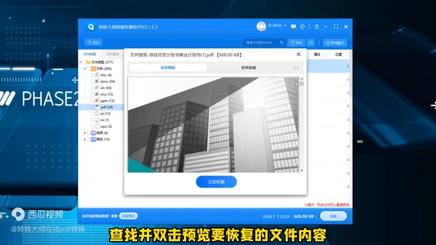Check the doc (4) checkbox
436x245 pixels.
(93, 75)
